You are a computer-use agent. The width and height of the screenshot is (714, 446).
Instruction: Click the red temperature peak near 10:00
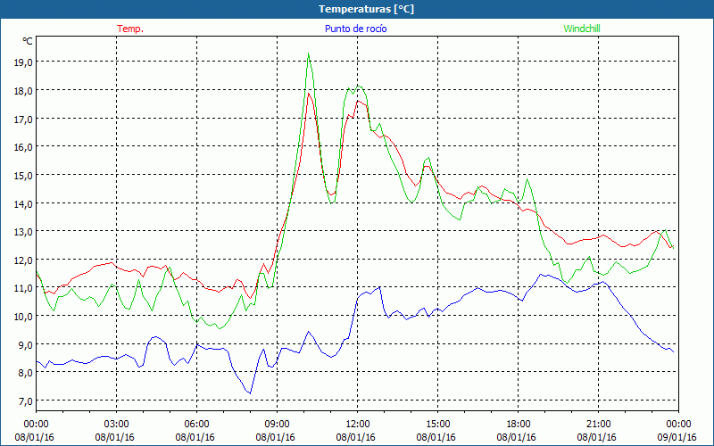click(309, 94)
